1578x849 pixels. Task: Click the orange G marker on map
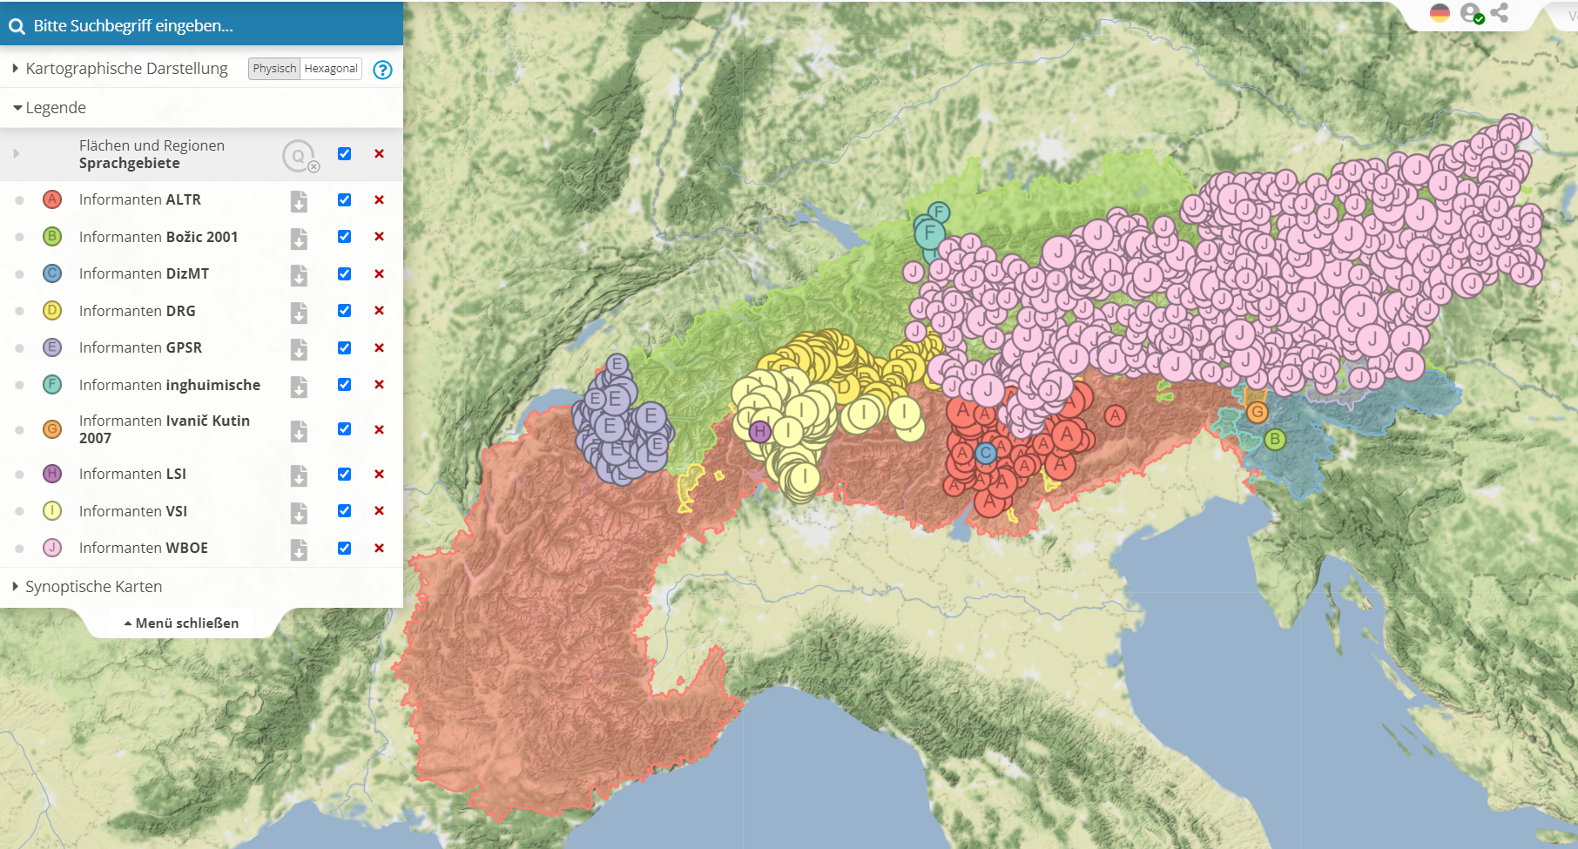[1257, 412]
